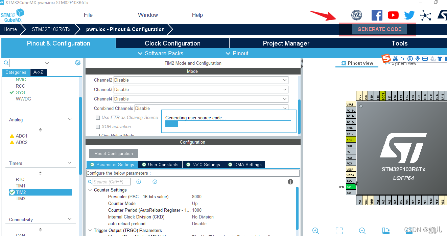Open Sogou emoji smiley icon
This screenshot has height=236, width=447.
410,59
